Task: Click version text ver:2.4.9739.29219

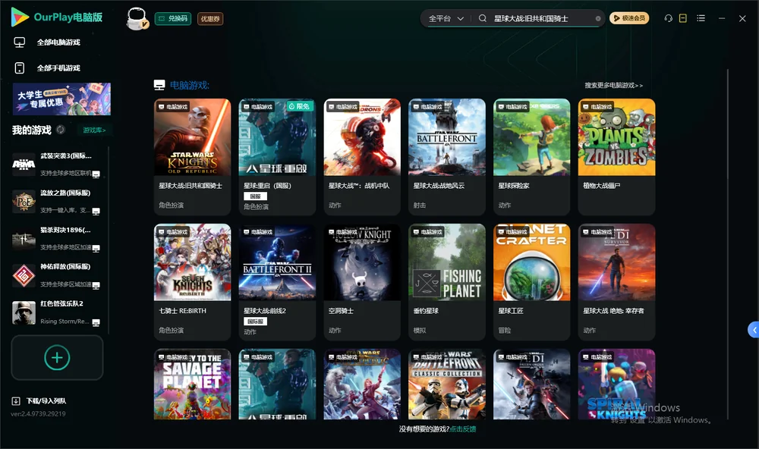Action: point(38,414)
